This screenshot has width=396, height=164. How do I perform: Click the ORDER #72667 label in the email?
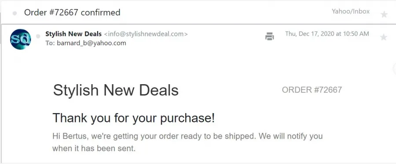pyautogui.click(x=312, y=90)
